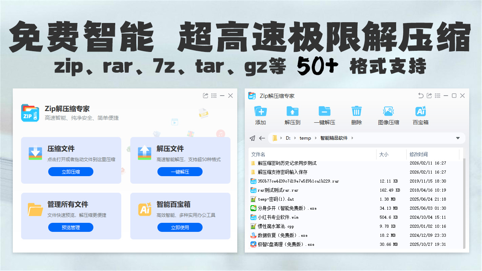The image size is (482, 271).
Task: Click the share icon on the left window
Action: (205, 96)
